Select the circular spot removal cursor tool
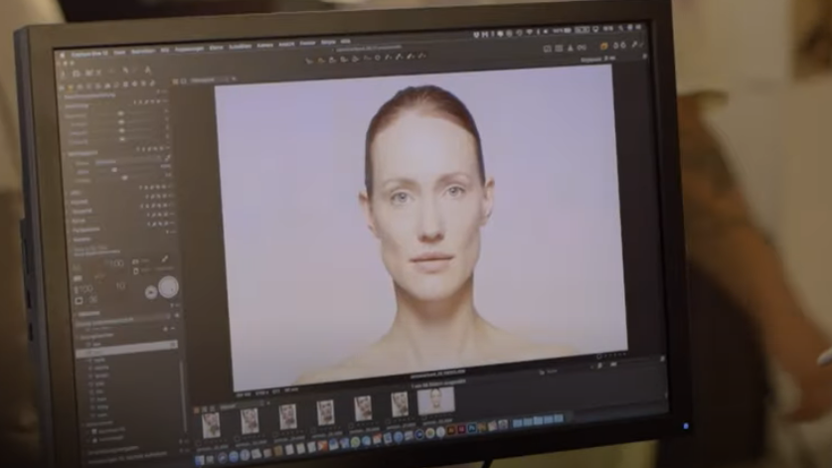The width and height of the screenshot is (832, 468). (x=378, y=58)
